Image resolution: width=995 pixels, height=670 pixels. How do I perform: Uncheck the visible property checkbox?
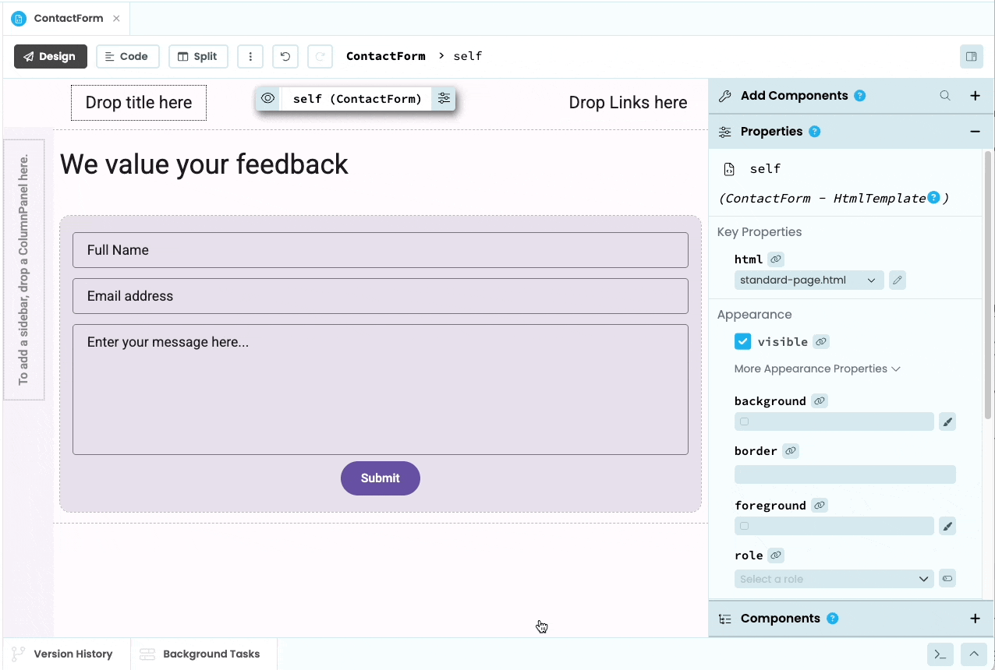coord(742,341)
